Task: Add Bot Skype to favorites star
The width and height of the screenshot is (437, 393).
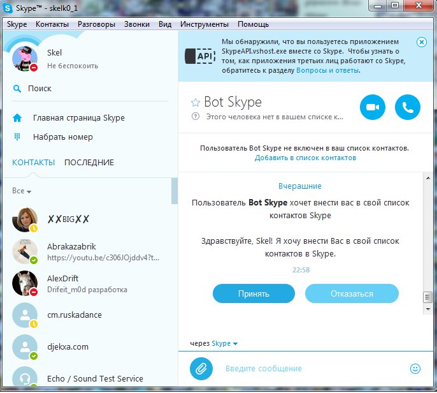Action: click(196, 103)
